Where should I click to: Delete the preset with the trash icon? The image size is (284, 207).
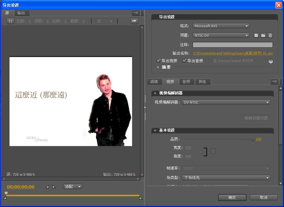tap(270, 35)
